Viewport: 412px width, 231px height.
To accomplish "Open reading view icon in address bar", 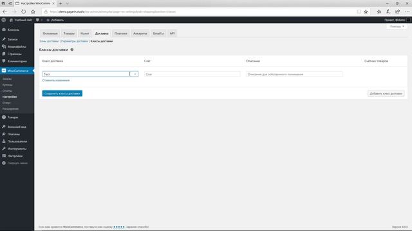I will (x=359, y=12).
